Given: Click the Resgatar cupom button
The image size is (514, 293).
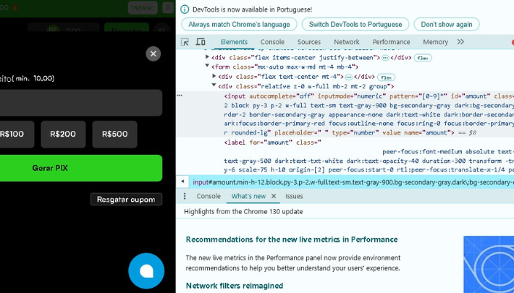Looking at the screenshot, I should click(x=126, y=199).
